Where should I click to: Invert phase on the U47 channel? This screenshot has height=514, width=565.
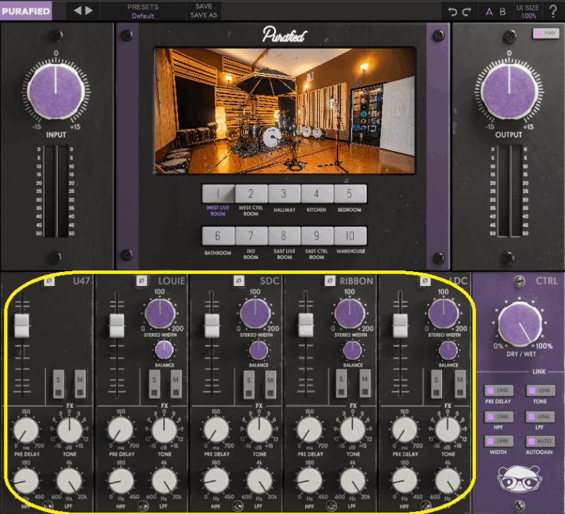(49, 281)
